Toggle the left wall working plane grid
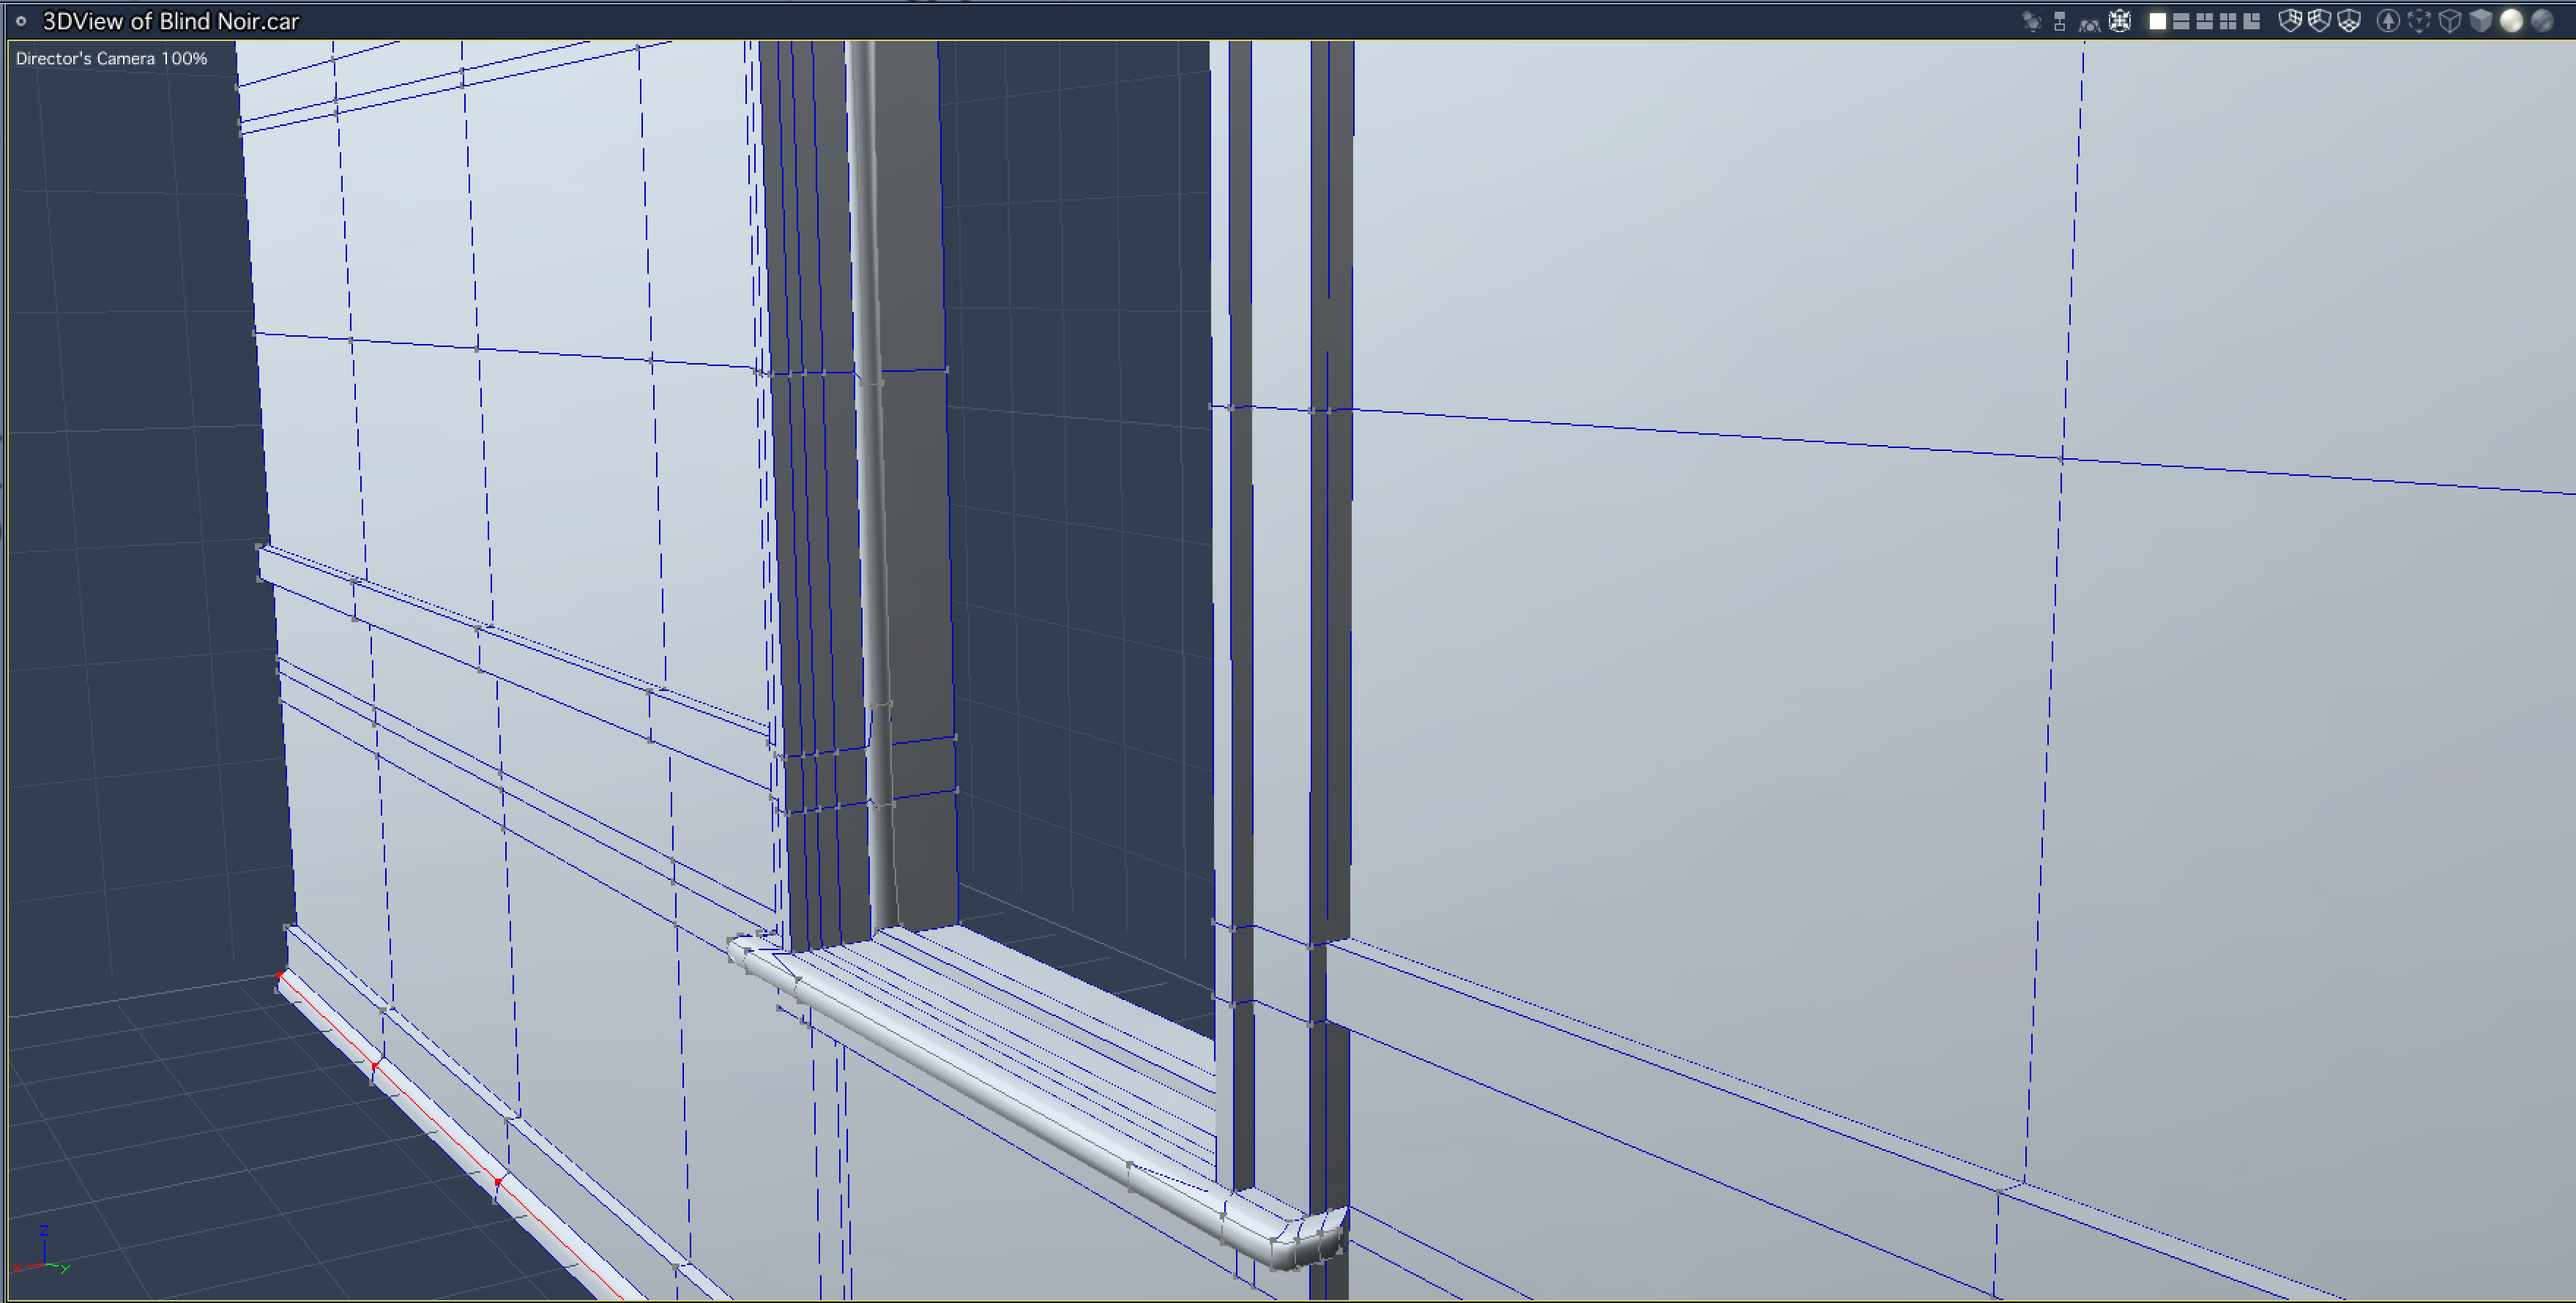This screenshot has width=2576, height=1303. (x=2320, y=21)
